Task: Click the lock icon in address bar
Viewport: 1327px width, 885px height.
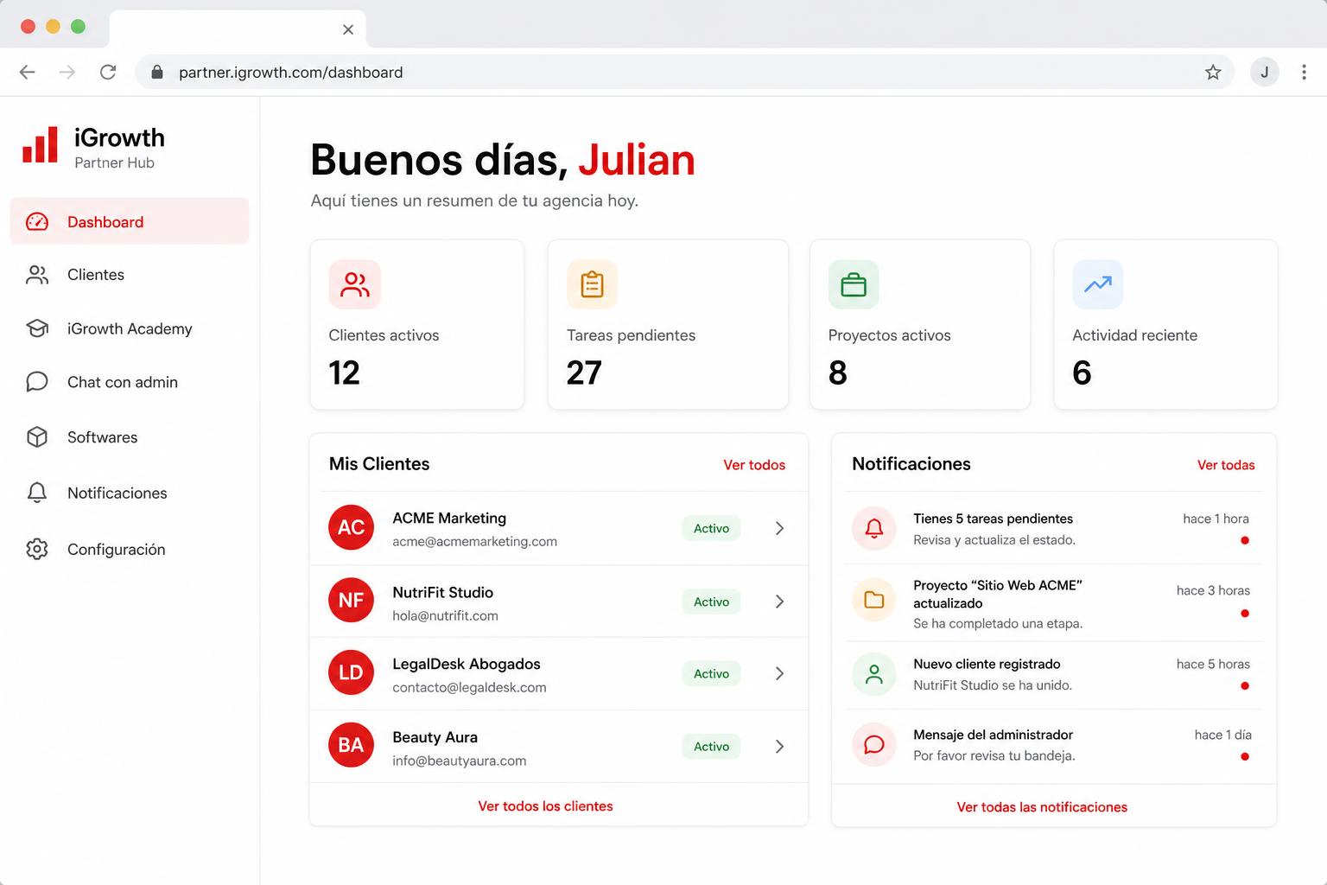Action: (x=157, y=73)
